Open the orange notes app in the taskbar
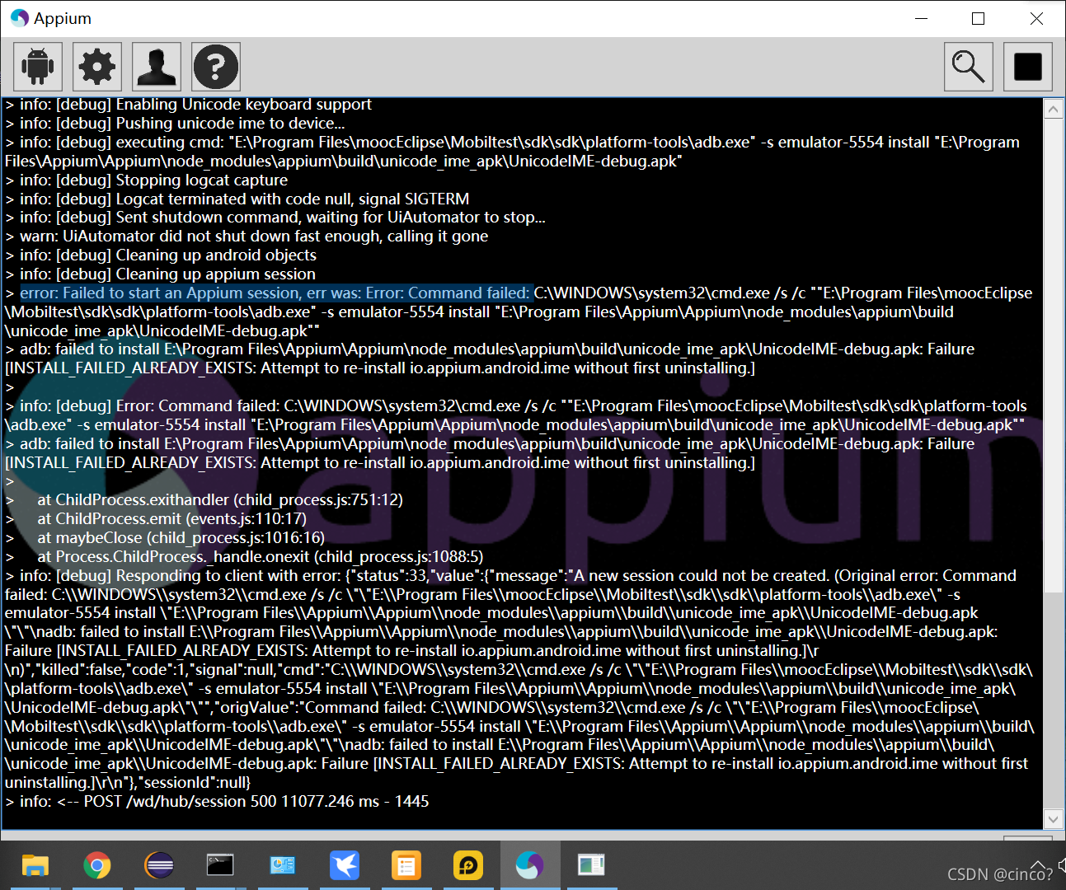This screenshot has width=1066, height=890. 406,865
